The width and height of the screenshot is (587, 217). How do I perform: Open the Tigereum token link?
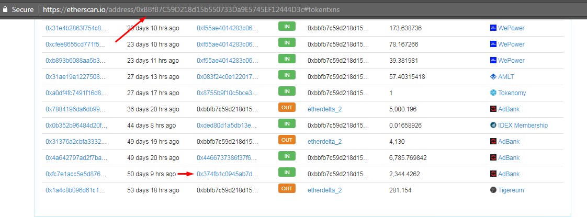(511, 190)
